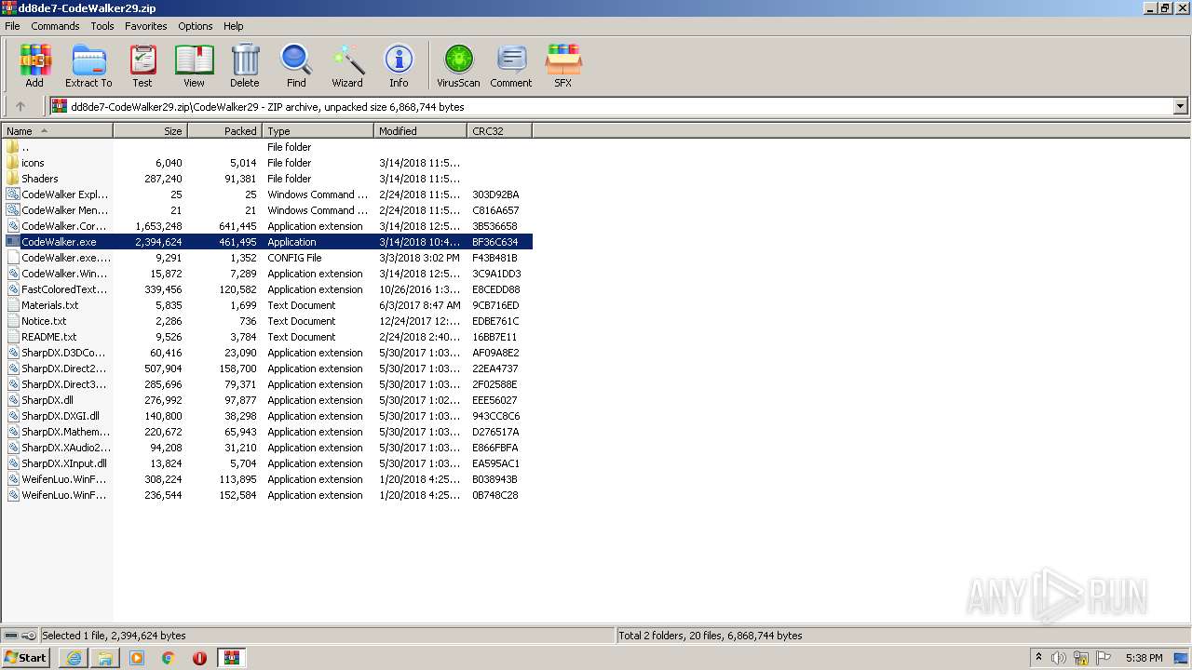Click the volume speaker tray icon
1192x670 pixels.
click(1059, 658)
